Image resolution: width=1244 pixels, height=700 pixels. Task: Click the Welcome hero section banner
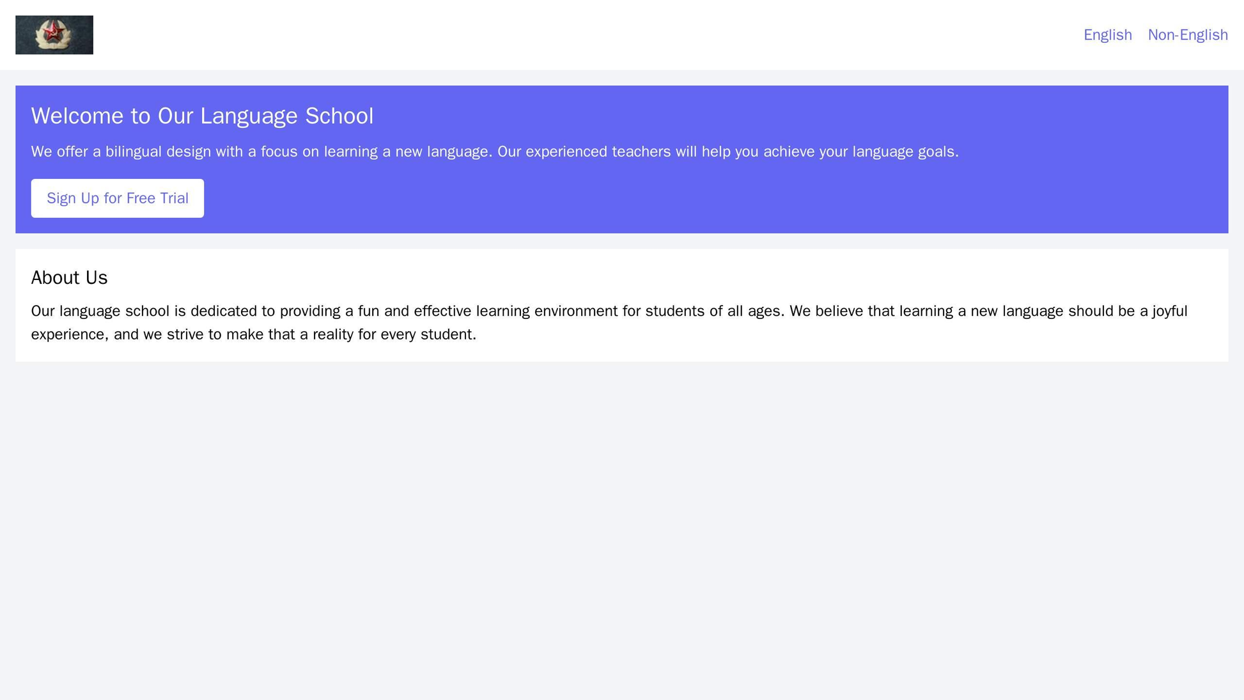point(622,160)
